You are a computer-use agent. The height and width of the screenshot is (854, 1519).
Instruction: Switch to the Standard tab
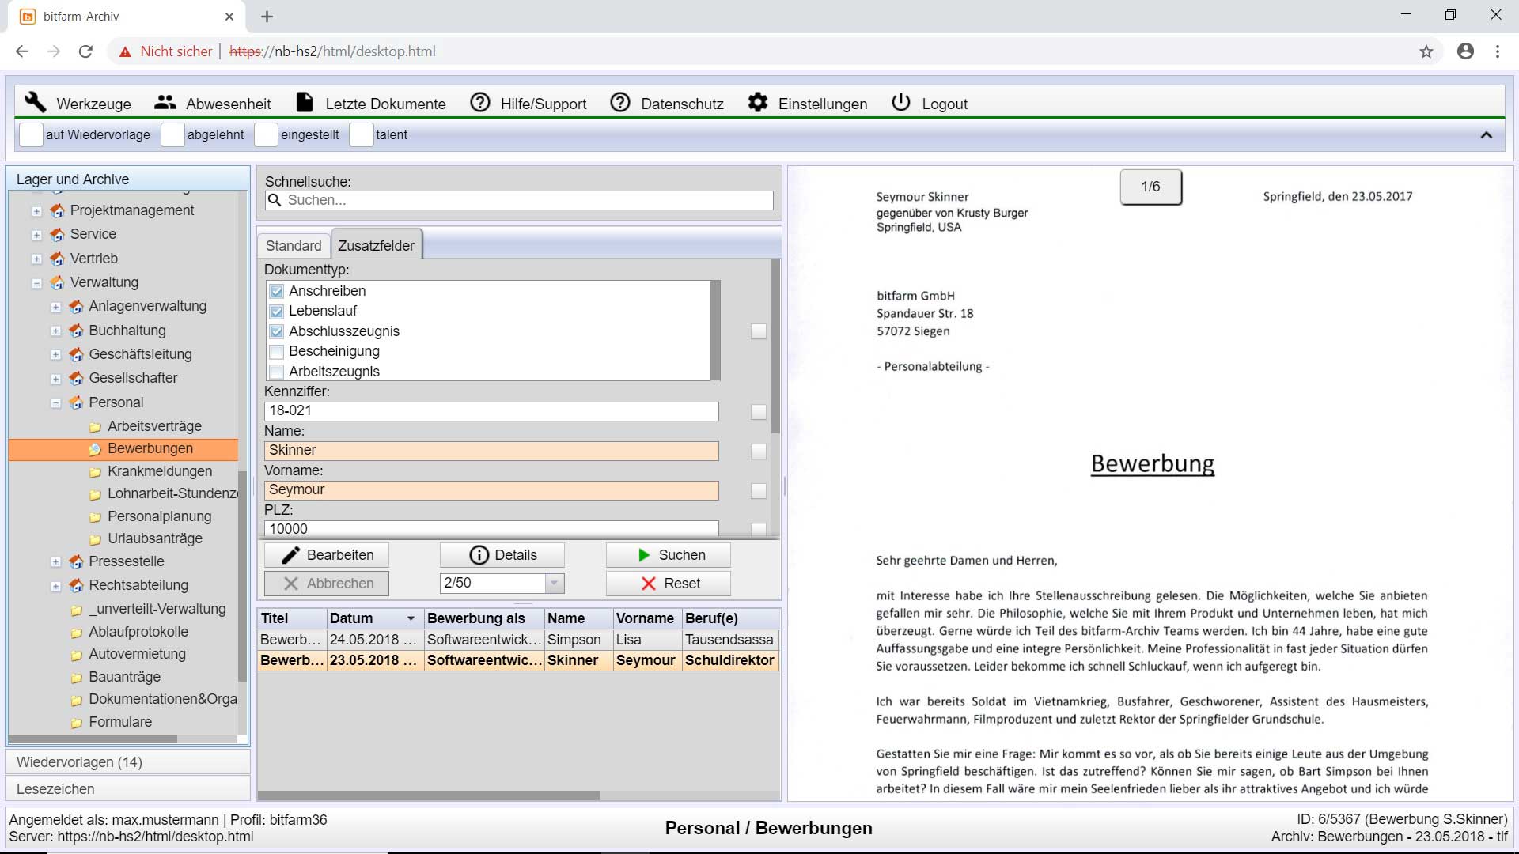(x=294, y=246)
